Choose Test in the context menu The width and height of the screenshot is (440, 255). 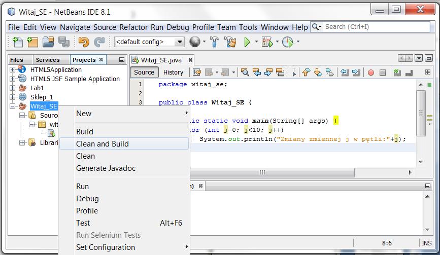pyautogui.click(x=124, y=223)
